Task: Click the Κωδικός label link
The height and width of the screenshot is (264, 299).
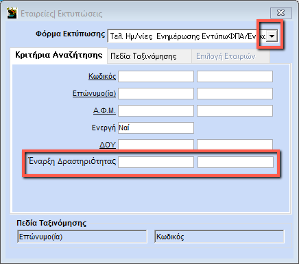Action: (102, 76)
